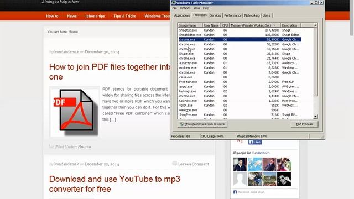The width and height of the screenshot is (354, 199).
Task: Open the YouTube to mp3 converter article
Action: [114, 184]
